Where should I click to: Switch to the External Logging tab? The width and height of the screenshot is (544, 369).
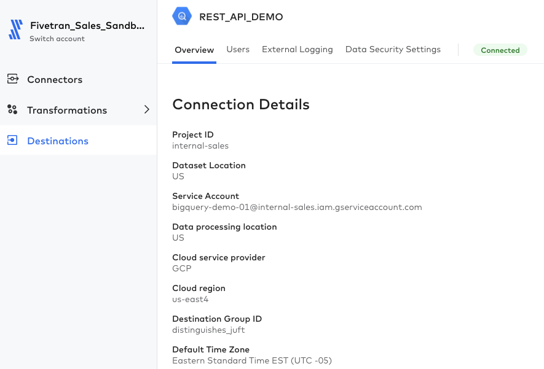coord(298,50)
